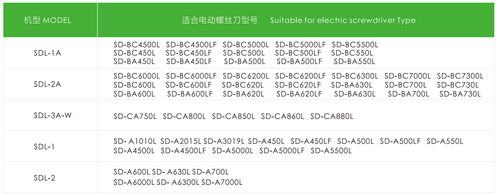This screenshot has height=196, width=499.
Task: Select the SDL-3A-W model cell
Action: (x=53, y=115)
